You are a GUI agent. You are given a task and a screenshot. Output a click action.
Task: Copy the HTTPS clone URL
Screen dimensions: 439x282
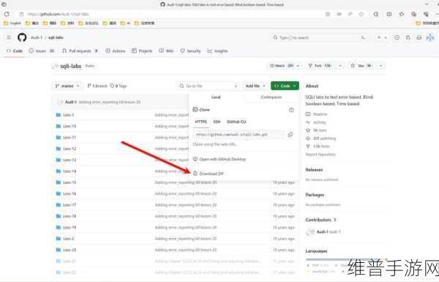pos(290,135)
